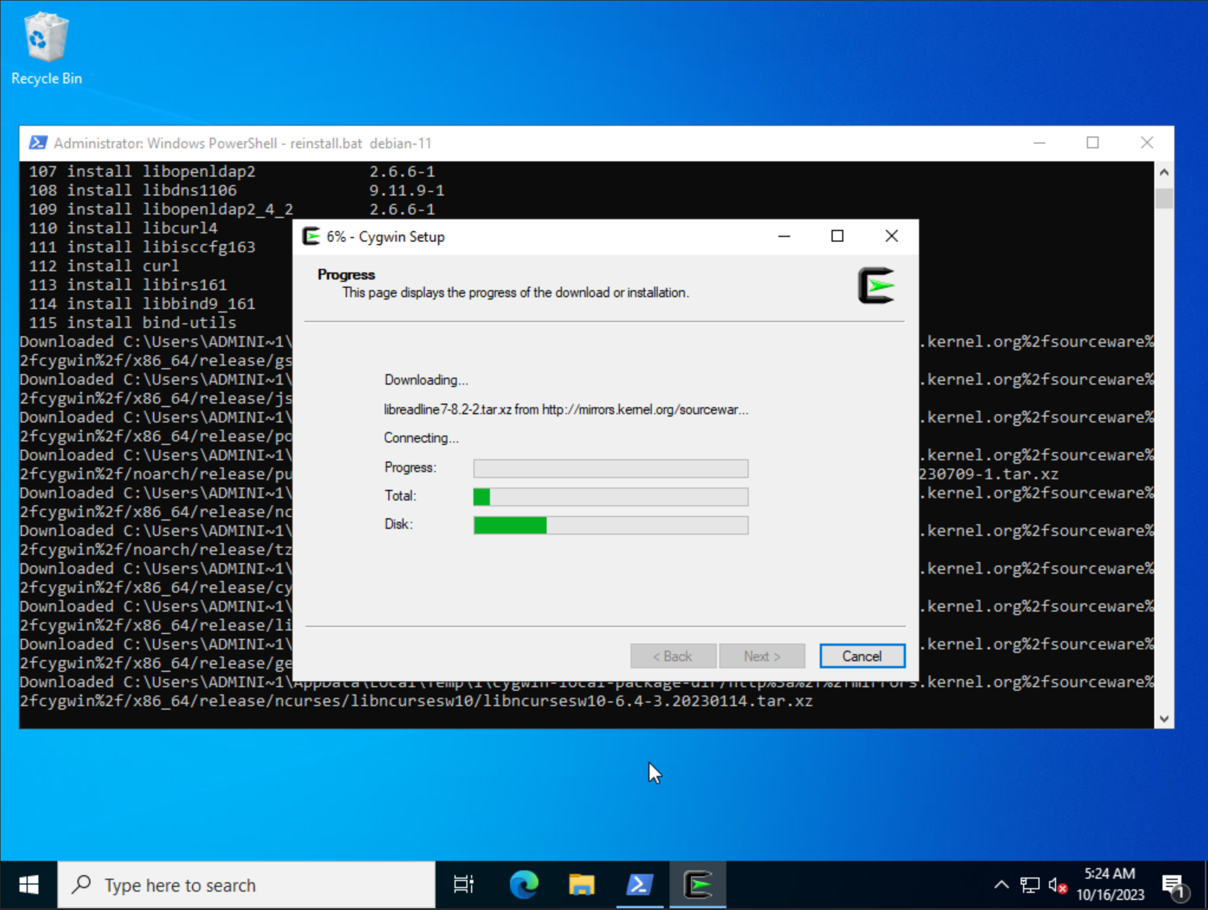Open the Recycle Bin desktop icon

pos(46,48)
